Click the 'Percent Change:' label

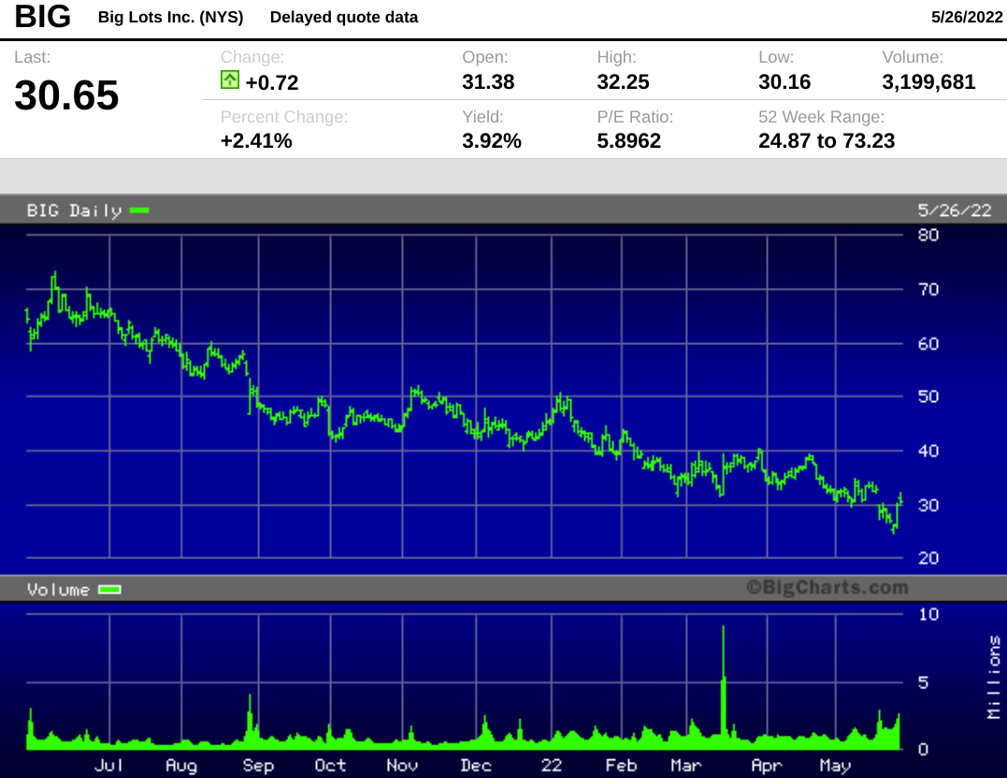click(x=284, y=117)
